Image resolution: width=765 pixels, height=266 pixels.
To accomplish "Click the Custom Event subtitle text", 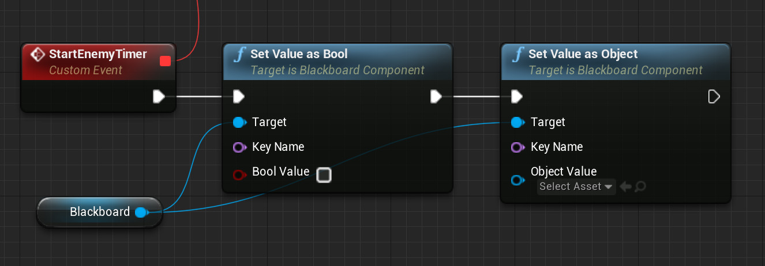I will click(x=86, y=70).
